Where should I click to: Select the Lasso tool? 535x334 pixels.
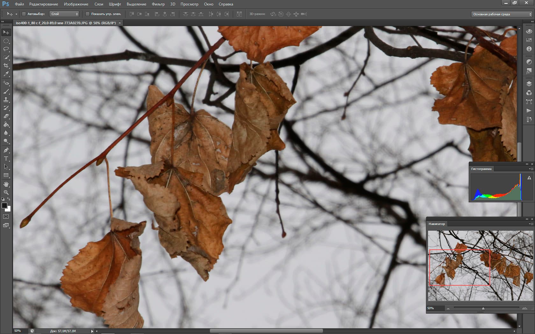coord(6,49)
